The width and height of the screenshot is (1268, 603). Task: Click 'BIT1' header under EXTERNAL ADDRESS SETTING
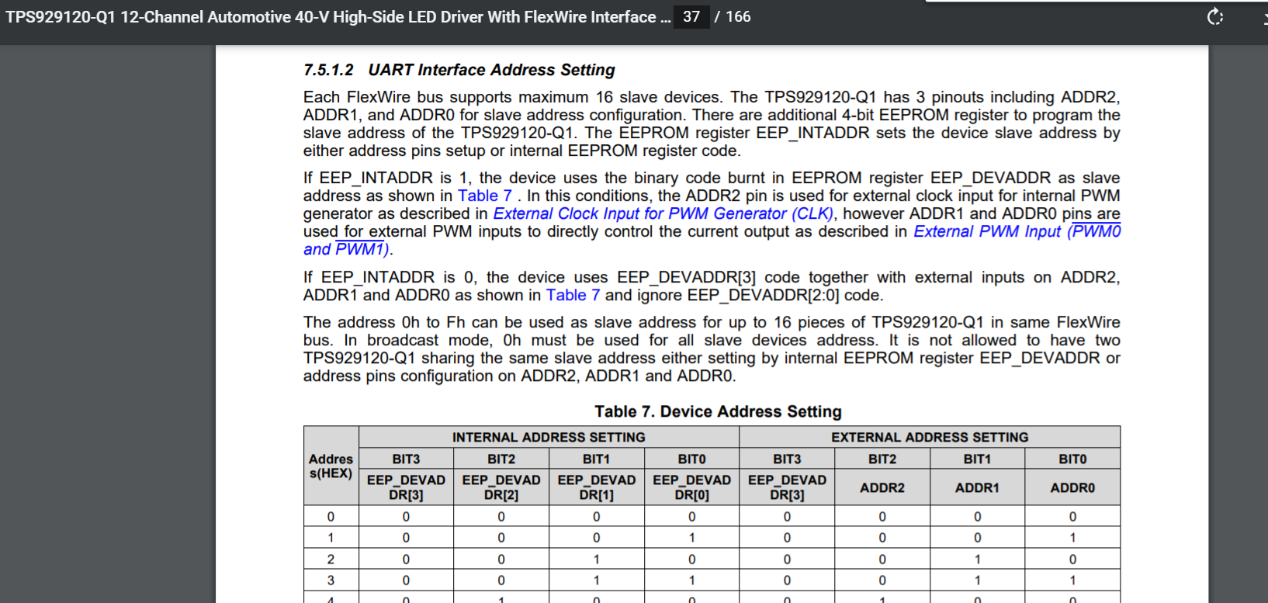977,459
